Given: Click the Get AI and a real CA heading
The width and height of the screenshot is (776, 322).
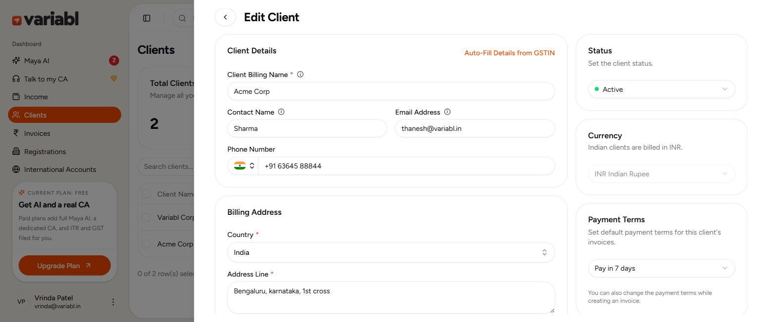Looking at the screenshot, I should point(54,204).
